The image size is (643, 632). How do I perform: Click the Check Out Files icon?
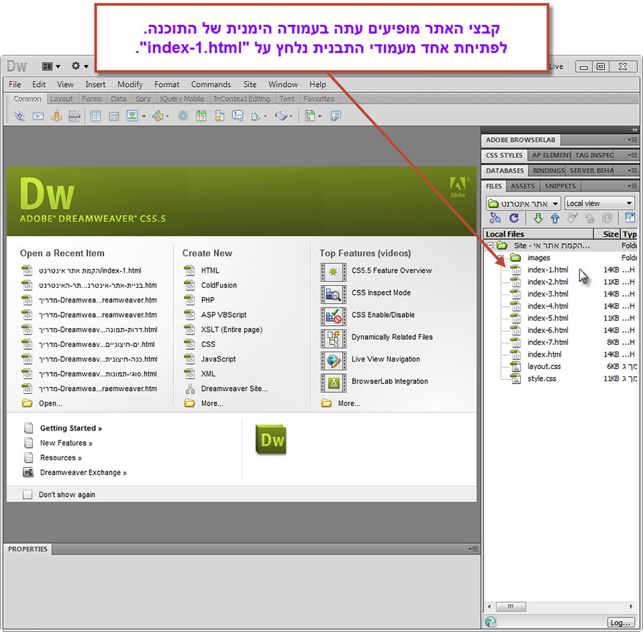(x=572, y=218)
